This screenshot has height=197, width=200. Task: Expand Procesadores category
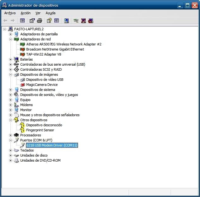click(x=10, y=135)
